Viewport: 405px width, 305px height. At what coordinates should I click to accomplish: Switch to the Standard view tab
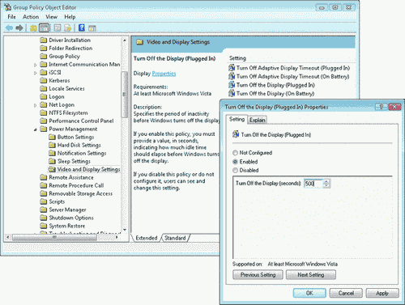(x=175, y=238)
